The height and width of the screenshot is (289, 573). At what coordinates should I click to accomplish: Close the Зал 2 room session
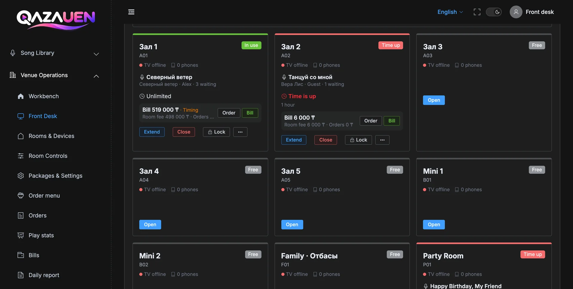(x=326, y=140)
